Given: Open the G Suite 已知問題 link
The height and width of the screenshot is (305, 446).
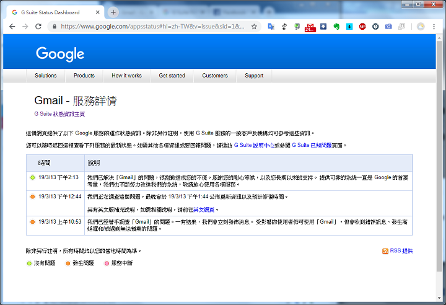Looking at the screenshot, I should [312, 145].
